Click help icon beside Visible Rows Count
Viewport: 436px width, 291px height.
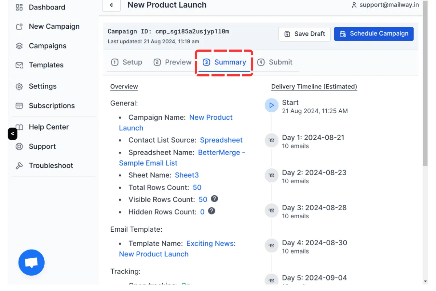coord(215,199)
